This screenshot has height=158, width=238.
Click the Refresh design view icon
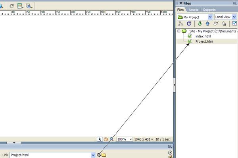pyautogui.click(x=12, y=6)
